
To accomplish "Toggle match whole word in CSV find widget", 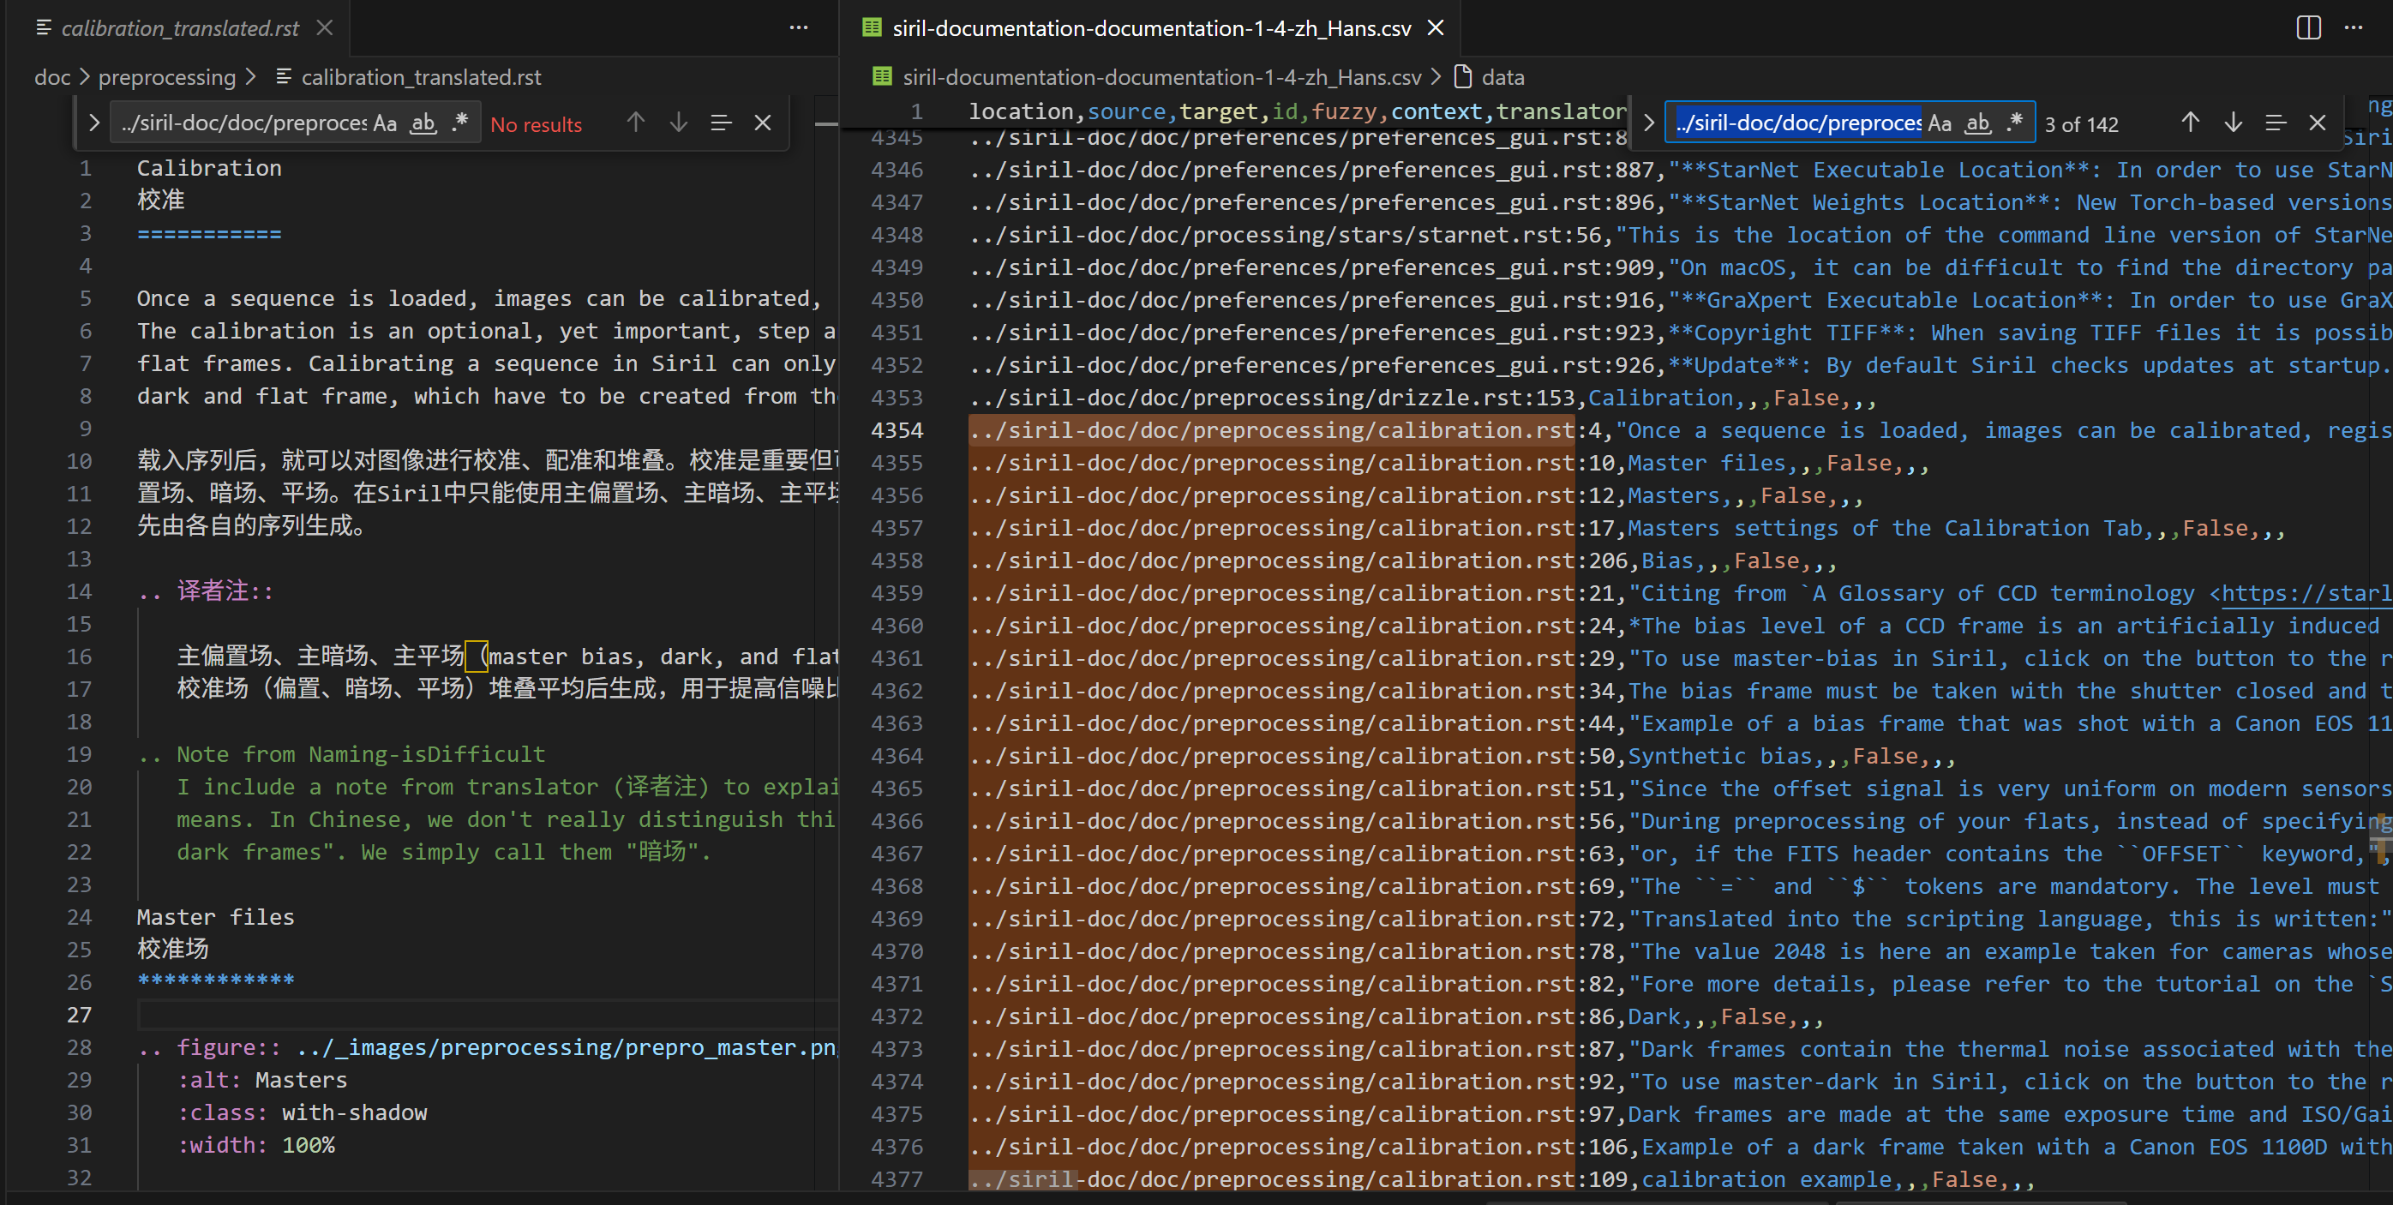I will [x=1978, y=123].
